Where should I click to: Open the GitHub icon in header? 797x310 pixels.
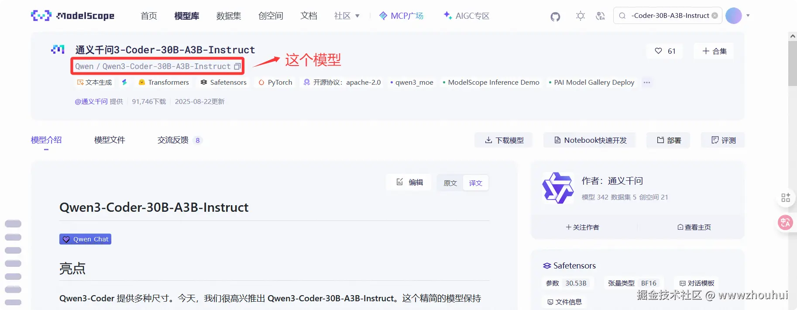[x=555, y=16]
